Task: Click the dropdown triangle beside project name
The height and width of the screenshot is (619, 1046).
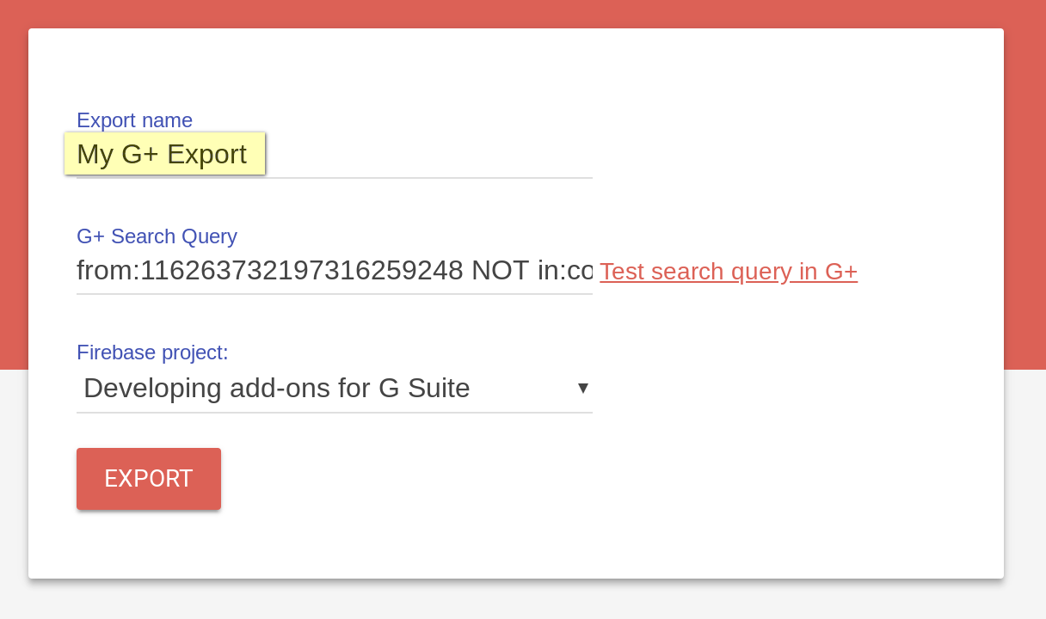Action: 583,388
